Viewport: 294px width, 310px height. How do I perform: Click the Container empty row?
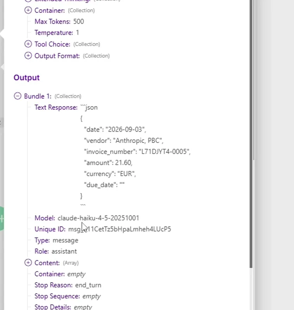point(60,274)
